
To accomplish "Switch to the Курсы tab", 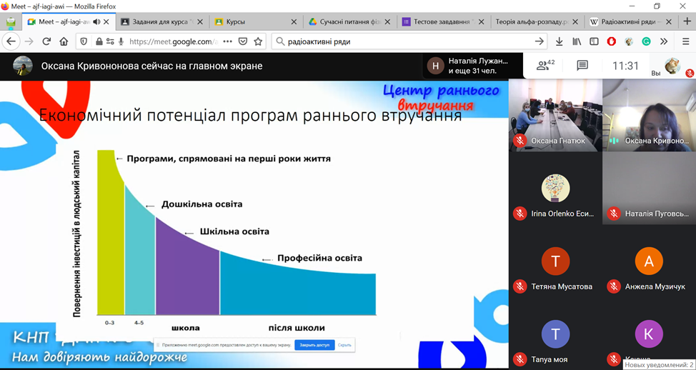I will [235, 22].
